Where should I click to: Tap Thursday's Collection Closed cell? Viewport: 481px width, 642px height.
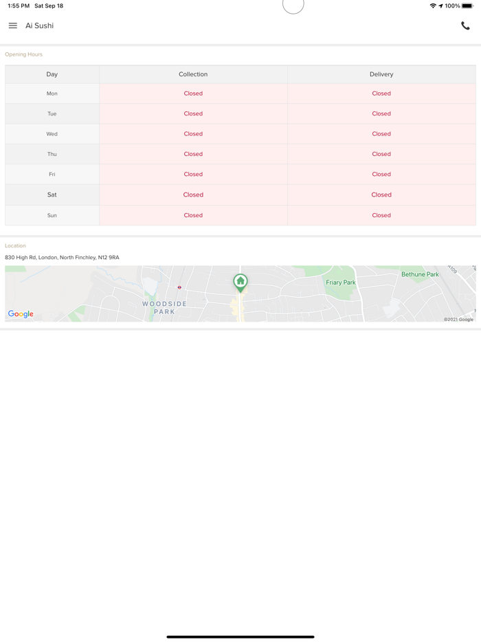tap(193, 154)
